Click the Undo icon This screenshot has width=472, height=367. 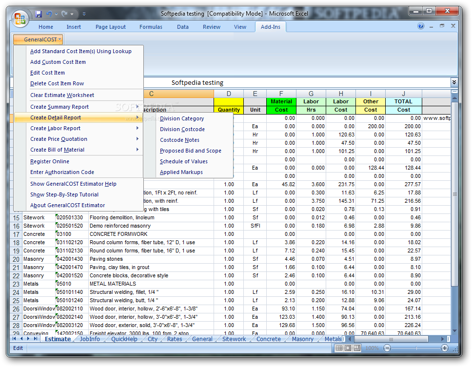click(x=49, y=14)
